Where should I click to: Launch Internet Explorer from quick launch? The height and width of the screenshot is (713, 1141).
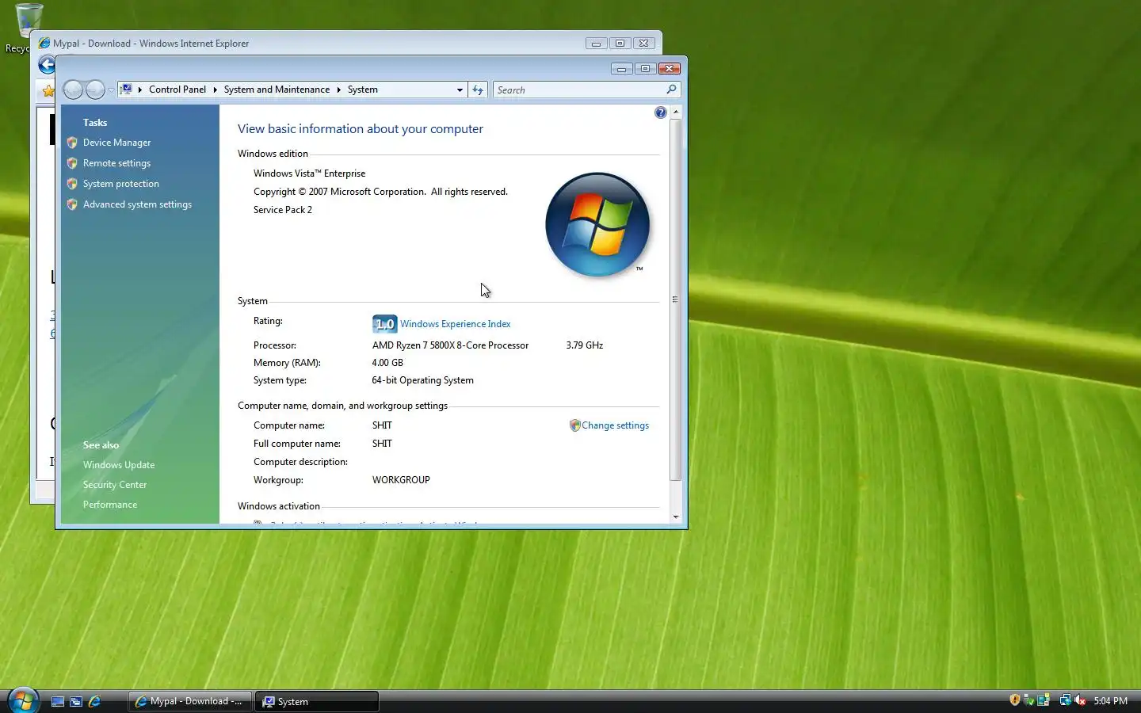tap(94, 701)
